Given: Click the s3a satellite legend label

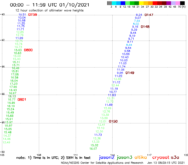Looking at the screenshot, I should tap(175, 157).
